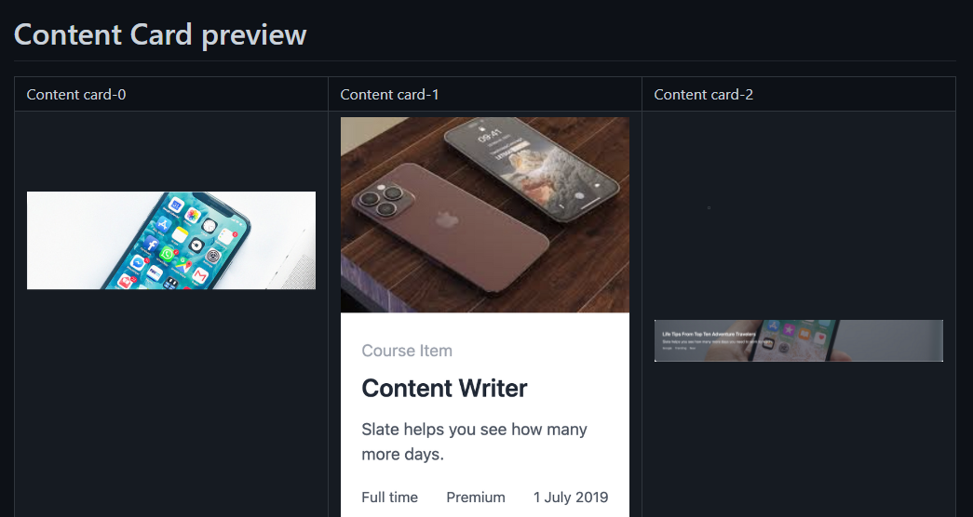Click the 1 July 2019 date
Image resolution: width=973 pixels, height=517 pixels.
coord(571,497)
